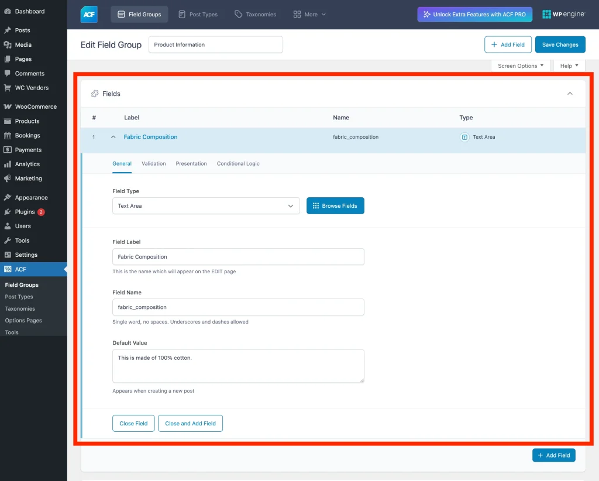This screenshot has height=481, width=599.
Task: Click the Settings sidebar icon
Action: 8,255
